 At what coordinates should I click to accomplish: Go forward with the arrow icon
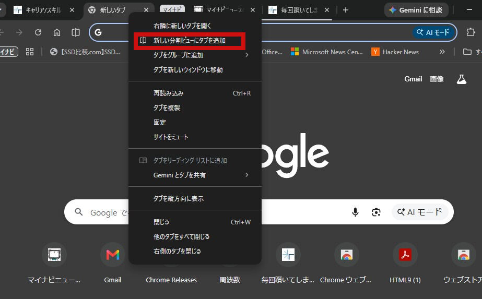coord(19,32)
